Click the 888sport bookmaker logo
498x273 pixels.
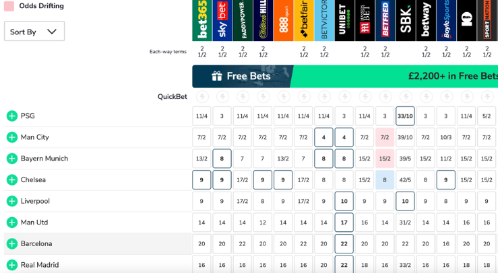point(283,20)
